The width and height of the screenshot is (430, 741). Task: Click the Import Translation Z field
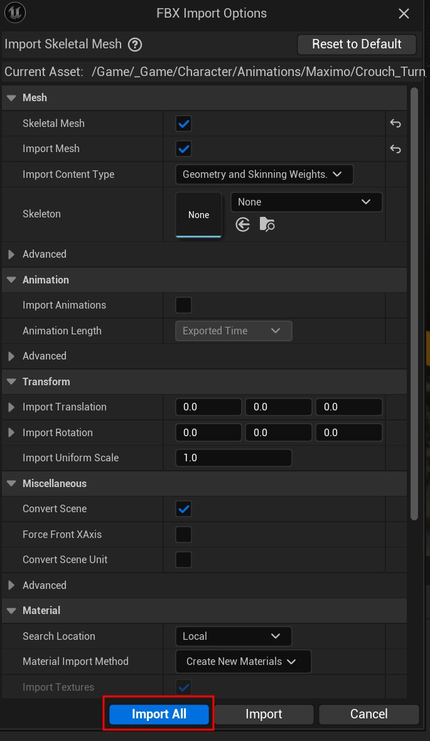(349, 407)
